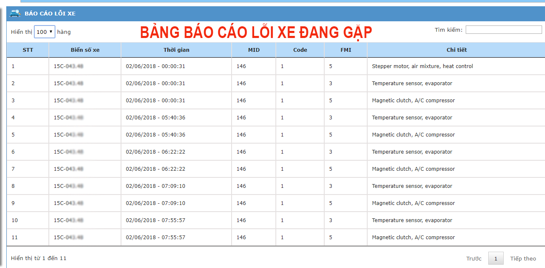Click the time '02/06/2018 - 07:55:57' in row 10
Viewport: 545px width, 268px height.
[x=155, y=220]
